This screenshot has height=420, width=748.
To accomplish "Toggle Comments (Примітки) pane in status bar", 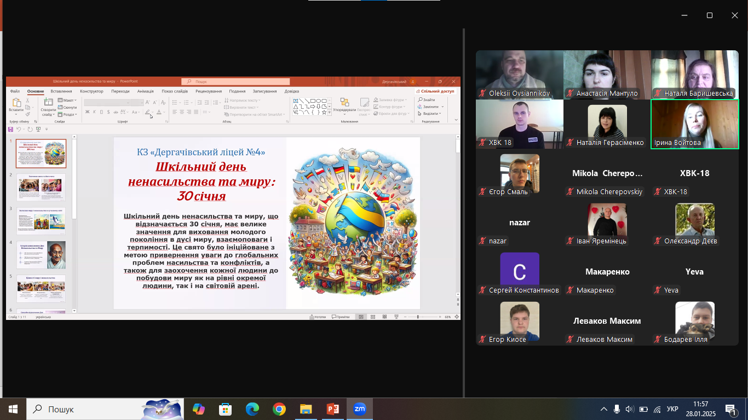I will [341, 317].
